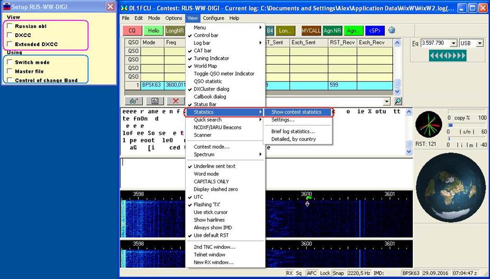Enable the Russian obl checkbox

click(10, 26)
